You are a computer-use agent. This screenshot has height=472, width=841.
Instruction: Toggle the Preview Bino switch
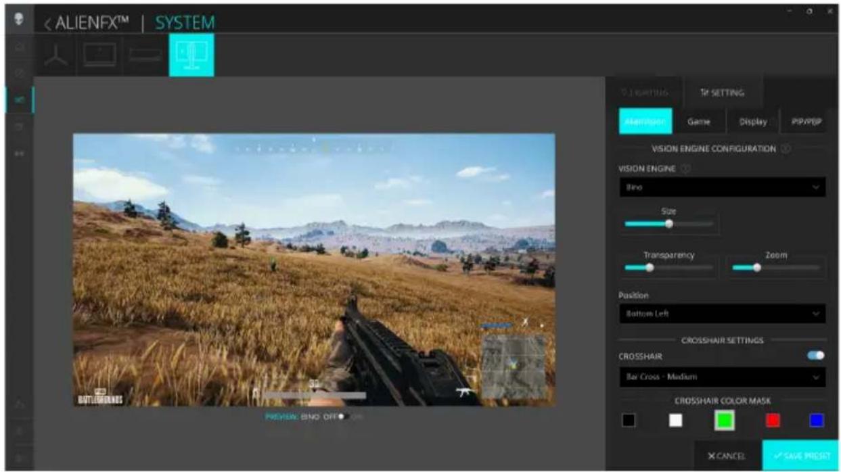pos(344,417)
